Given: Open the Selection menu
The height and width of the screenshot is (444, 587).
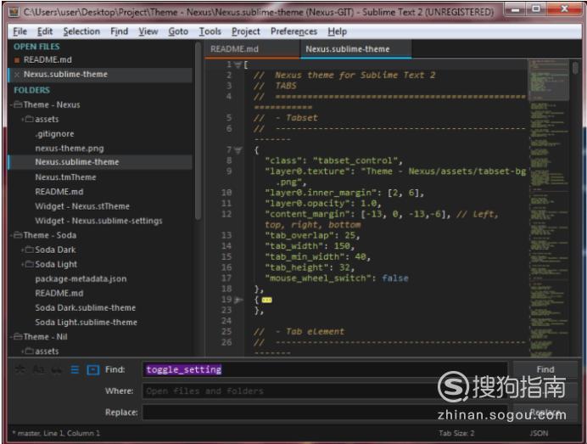Looking at the screenshot, I should [x=81, y=31].
